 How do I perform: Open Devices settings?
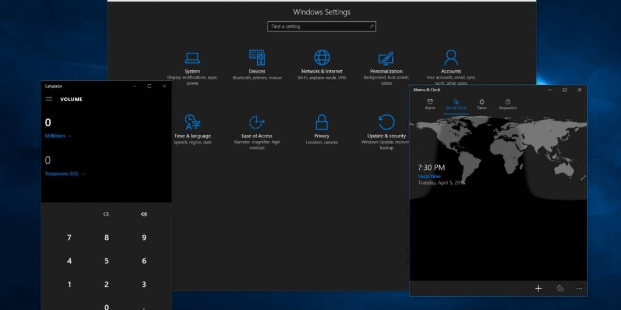tap(257, 65)
